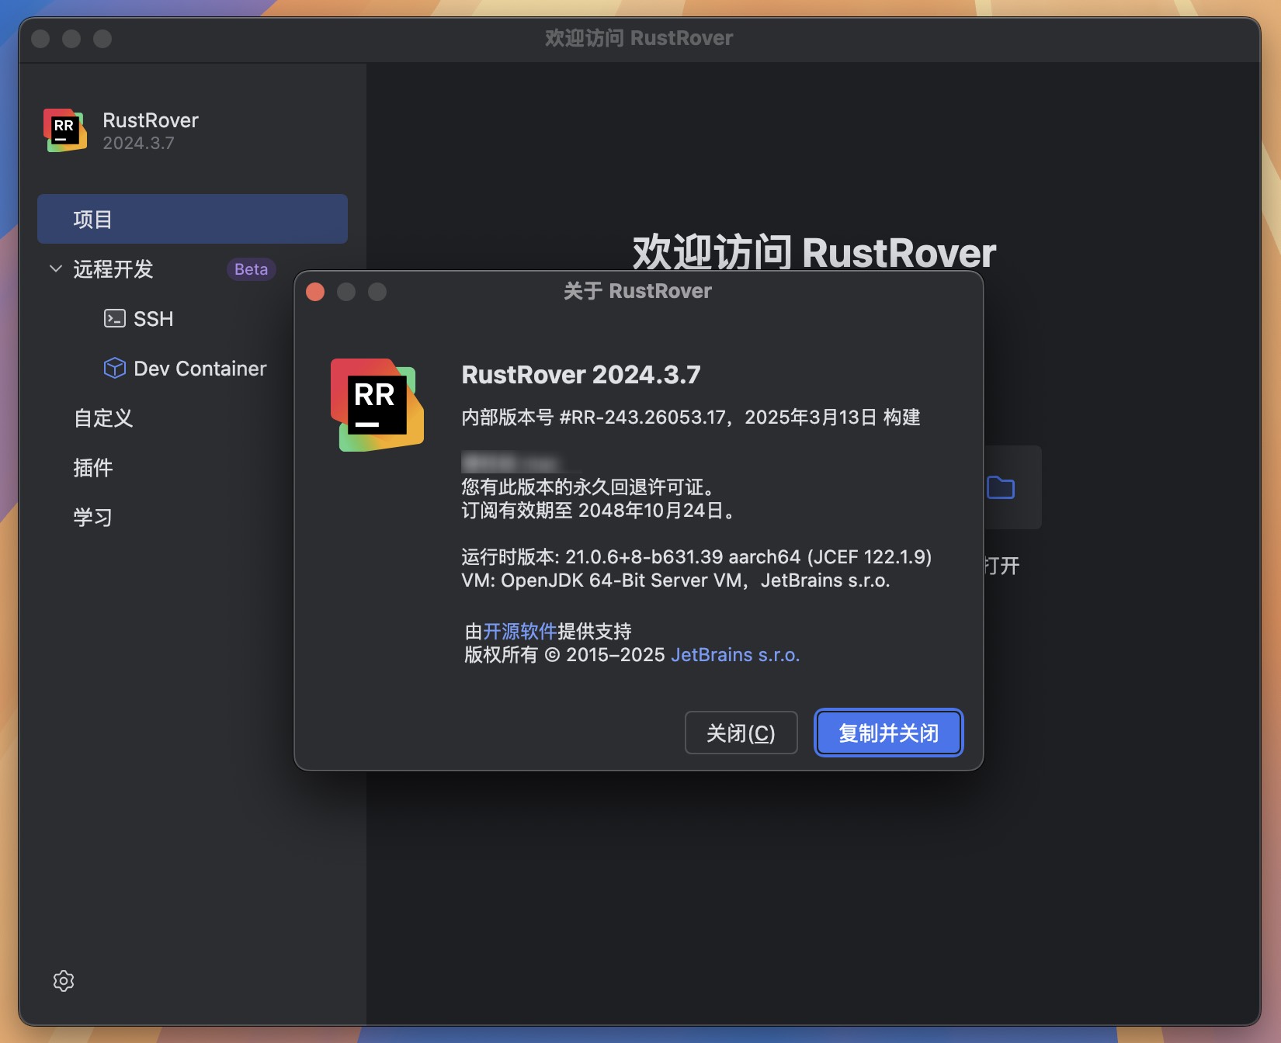
Task: Open the JetBrains s.r.o. link
Action: tap(735, 655)
